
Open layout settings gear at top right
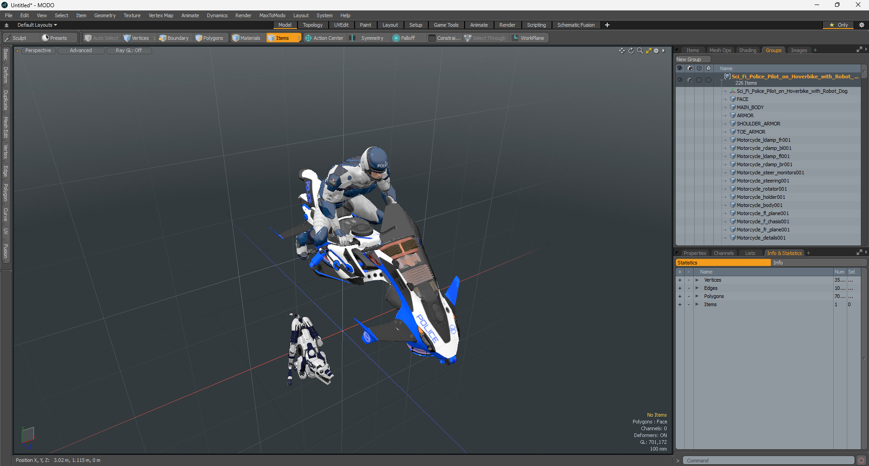click(861, 25)
